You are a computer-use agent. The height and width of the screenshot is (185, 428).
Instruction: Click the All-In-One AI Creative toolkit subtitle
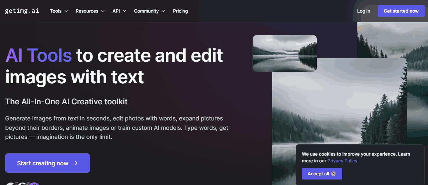[x=66, y=102]
